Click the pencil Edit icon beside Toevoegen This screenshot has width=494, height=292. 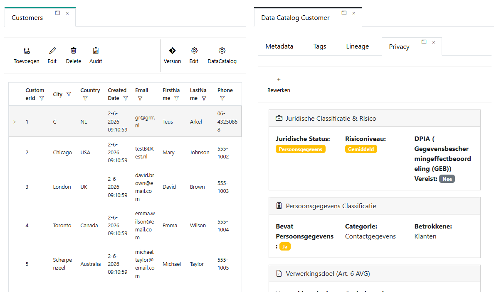(x=52, y=51)
